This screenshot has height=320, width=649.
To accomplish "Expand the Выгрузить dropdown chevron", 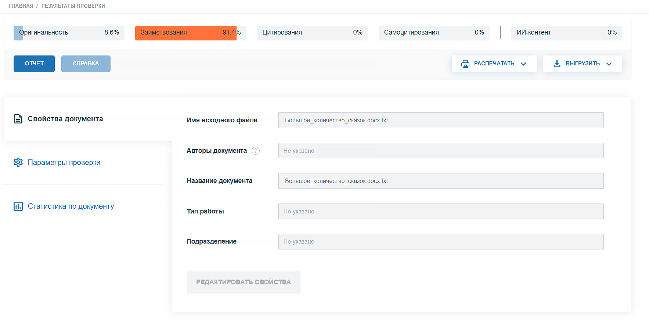I will [609, 64].
